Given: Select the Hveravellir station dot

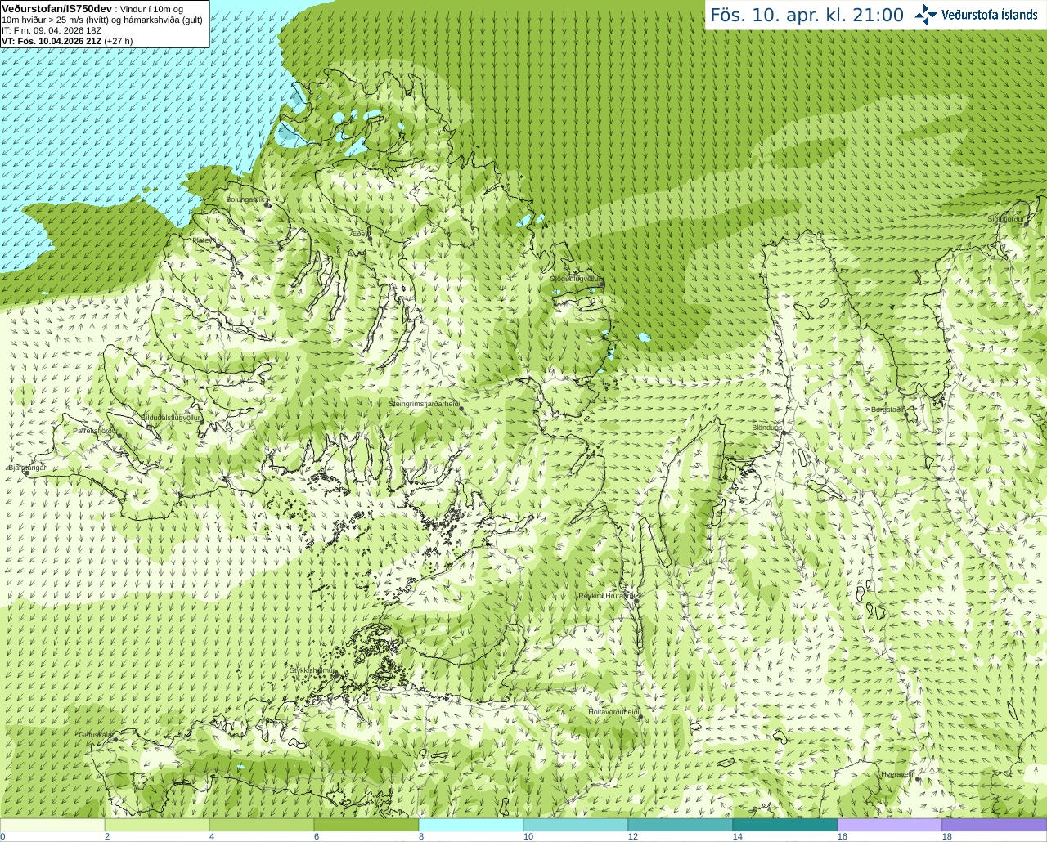Looking at the screenshot, I should coord(919,780).
